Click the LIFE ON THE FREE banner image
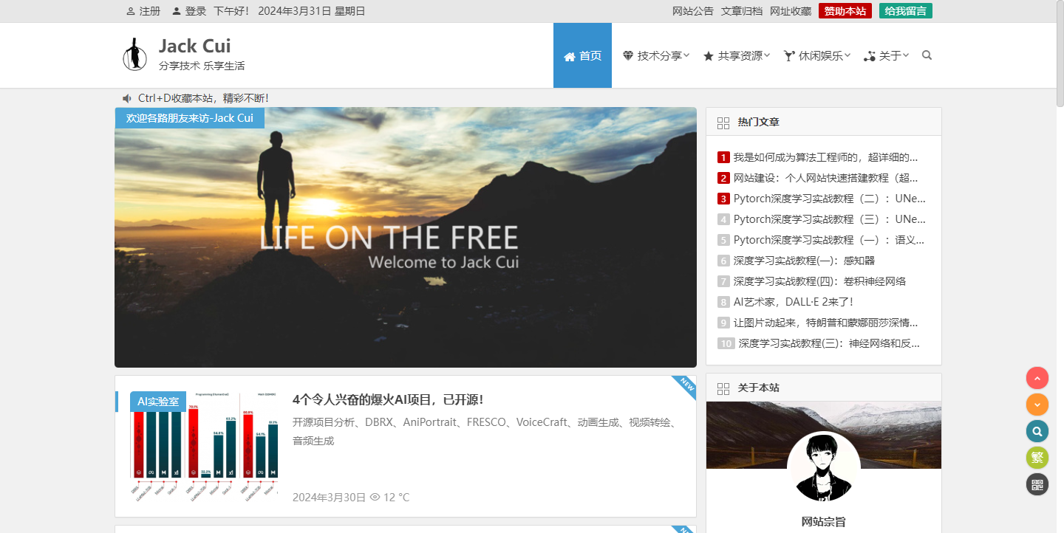Image resolution: width=1064 pixels, height=533 pixels. (x=406, y=237)
